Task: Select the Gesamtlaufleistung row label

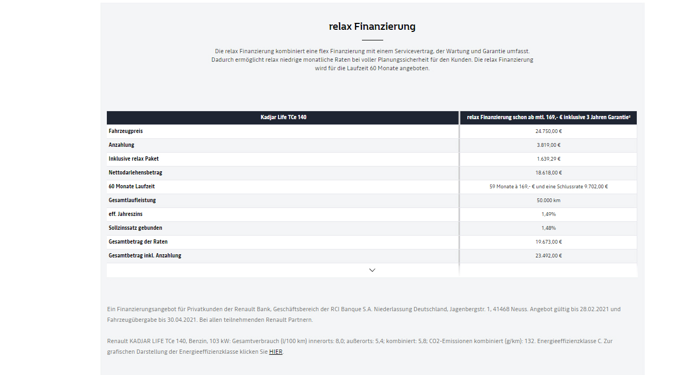Action: click(132, 201)
